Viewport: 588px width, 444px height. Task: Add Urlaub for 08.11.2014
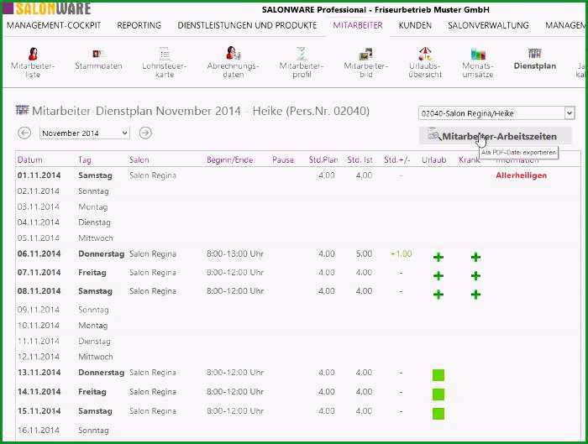(438, 295)
